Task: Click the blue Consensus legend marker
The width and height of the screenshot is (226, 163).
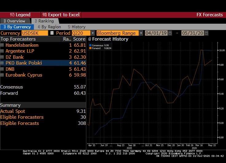Action: tap(90, 46)
